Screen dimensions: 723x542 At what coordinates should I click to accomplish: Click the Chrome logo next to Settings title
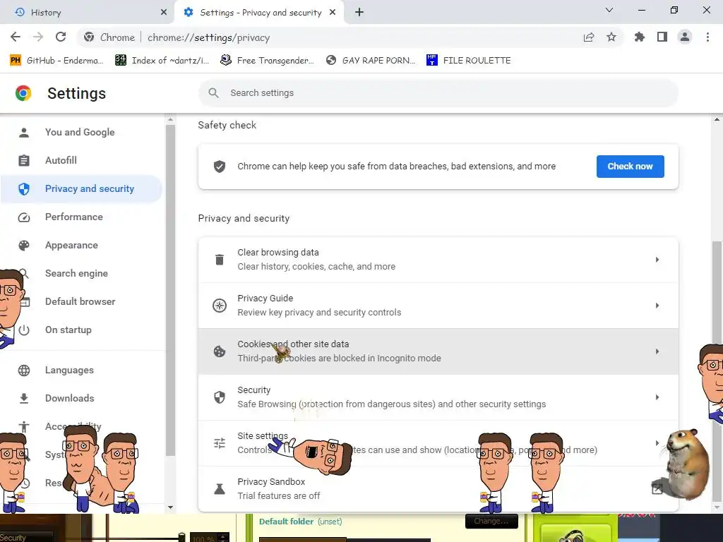[23, 93]
